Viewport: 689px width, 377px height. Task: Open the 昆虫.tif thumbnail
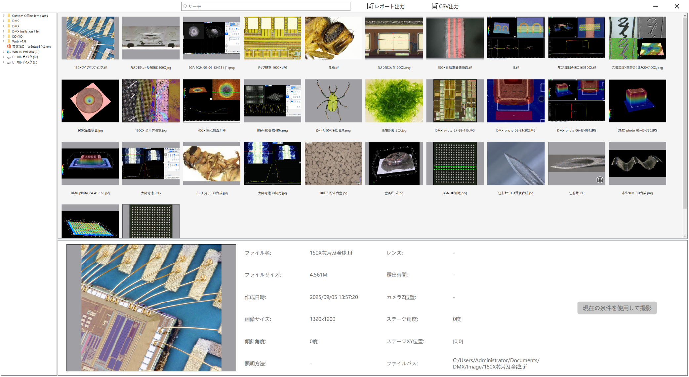(333, 38)
